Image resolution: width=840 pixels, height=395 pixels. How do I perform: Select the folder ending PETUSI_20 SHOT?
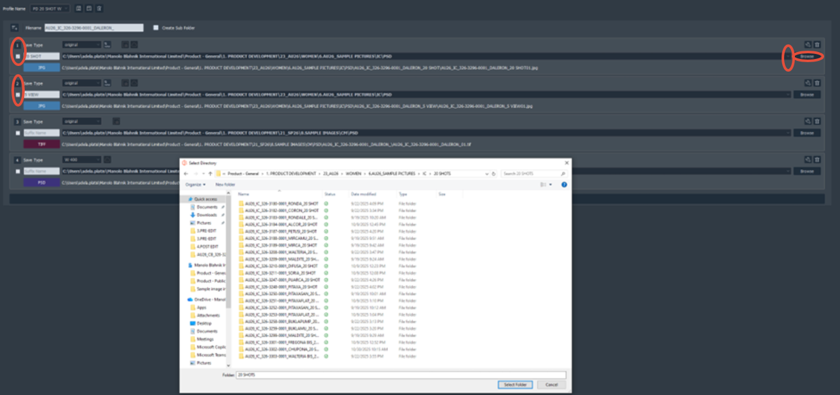coord(278,231)
